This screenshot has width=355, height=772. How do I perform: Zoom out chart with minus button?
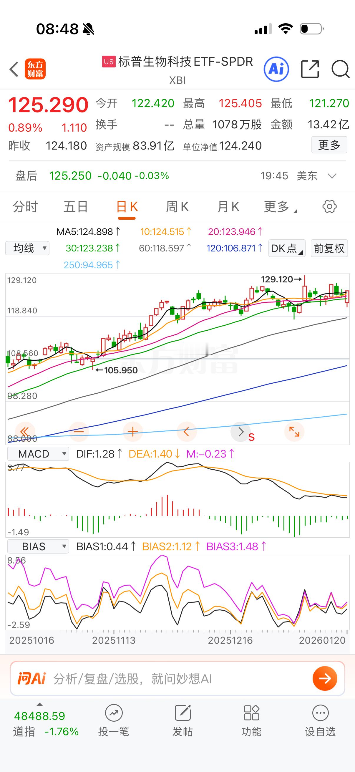[x=79, y=432]
